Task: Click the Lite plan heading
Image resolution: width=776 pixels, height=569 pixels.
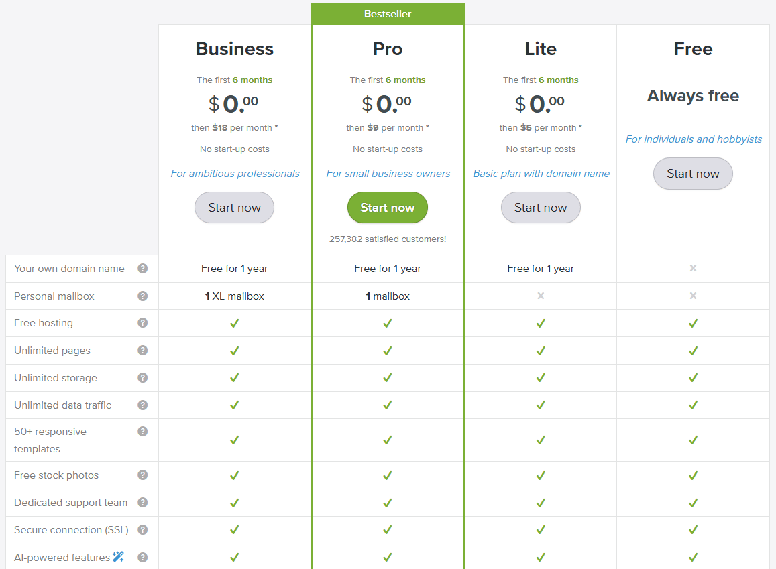Action: point(541,49)
